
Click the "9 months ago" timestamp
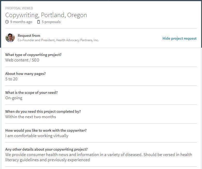tap(21, 22)
